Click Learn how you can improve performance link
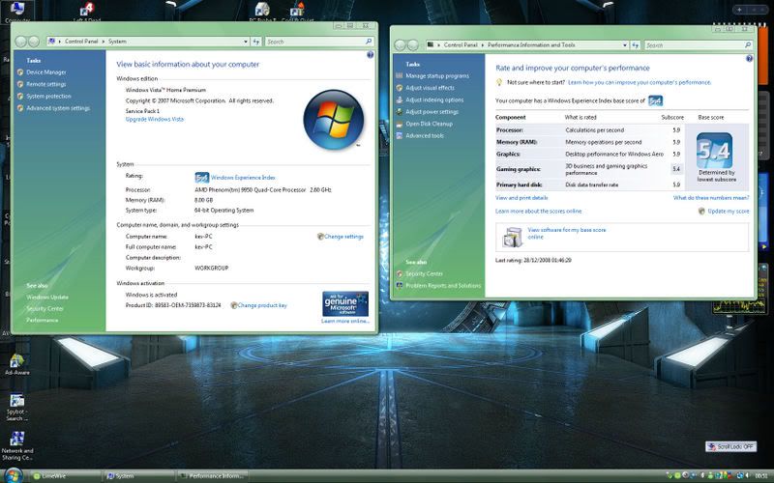The image size is (774, 483). 640,82
